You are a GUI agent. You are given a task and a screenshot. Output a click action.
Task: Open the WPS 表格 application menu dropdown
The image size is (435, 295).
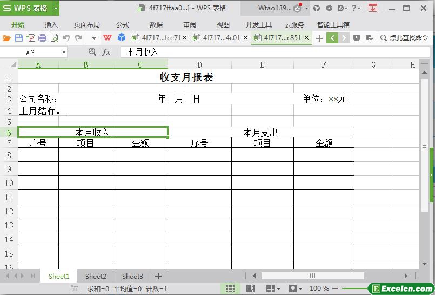56,8
